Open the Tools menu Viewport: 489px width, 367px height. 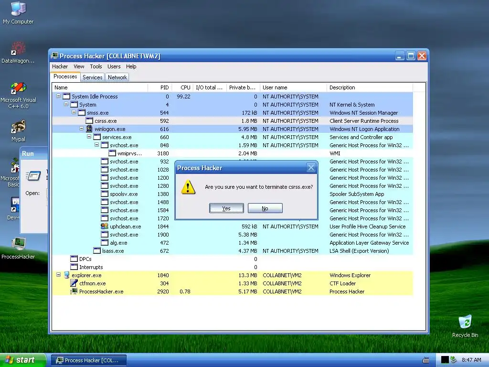point(96,66)
